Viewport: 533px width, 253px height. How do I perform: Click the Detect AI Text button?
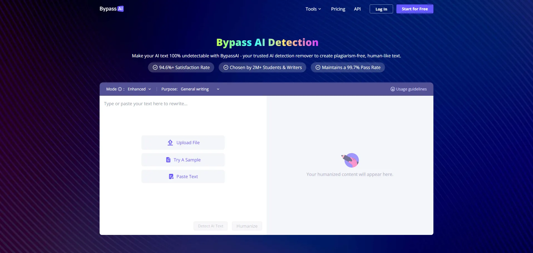click(211, 226)
